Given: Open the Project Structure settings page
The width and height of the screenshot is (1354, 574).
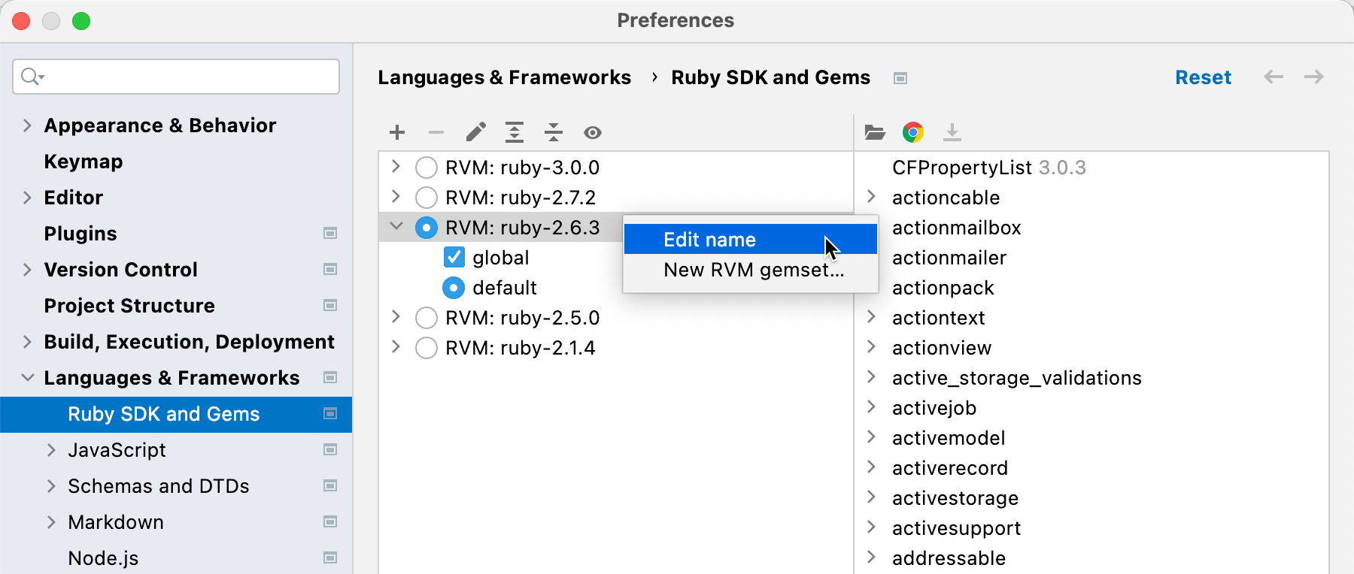Looking at the screenshot, I should point(129,306).
